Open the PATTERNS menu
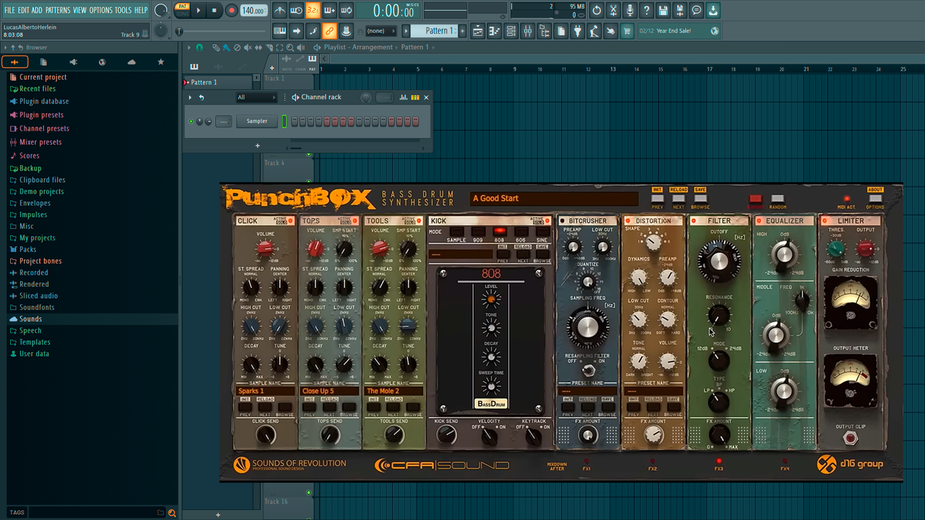 tap(58, 10)
